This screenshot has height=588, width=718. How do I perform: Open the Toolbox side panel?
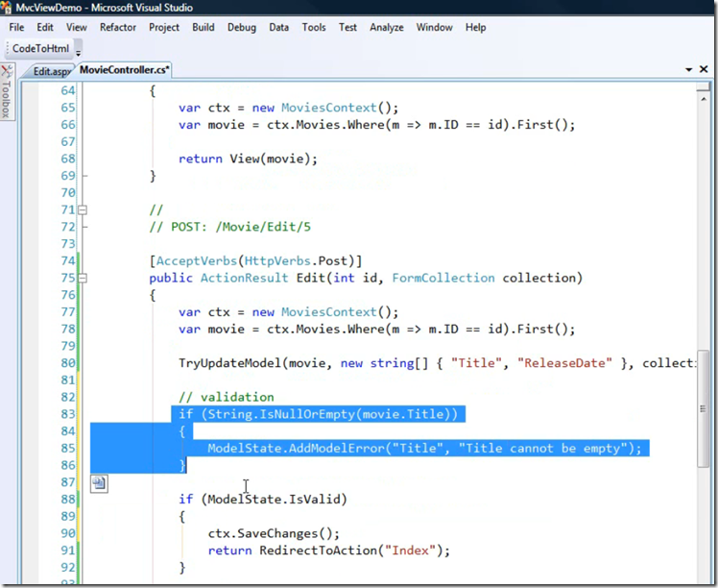pos(7,91)
